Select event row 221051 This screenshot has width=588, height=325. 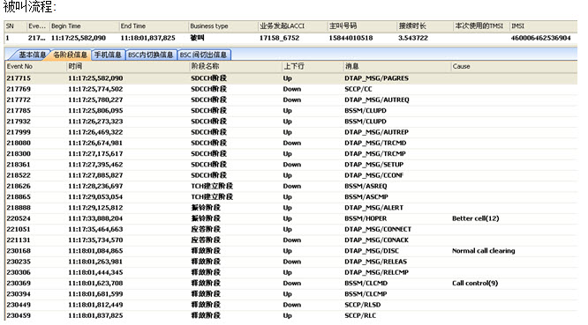coord(291,229)
